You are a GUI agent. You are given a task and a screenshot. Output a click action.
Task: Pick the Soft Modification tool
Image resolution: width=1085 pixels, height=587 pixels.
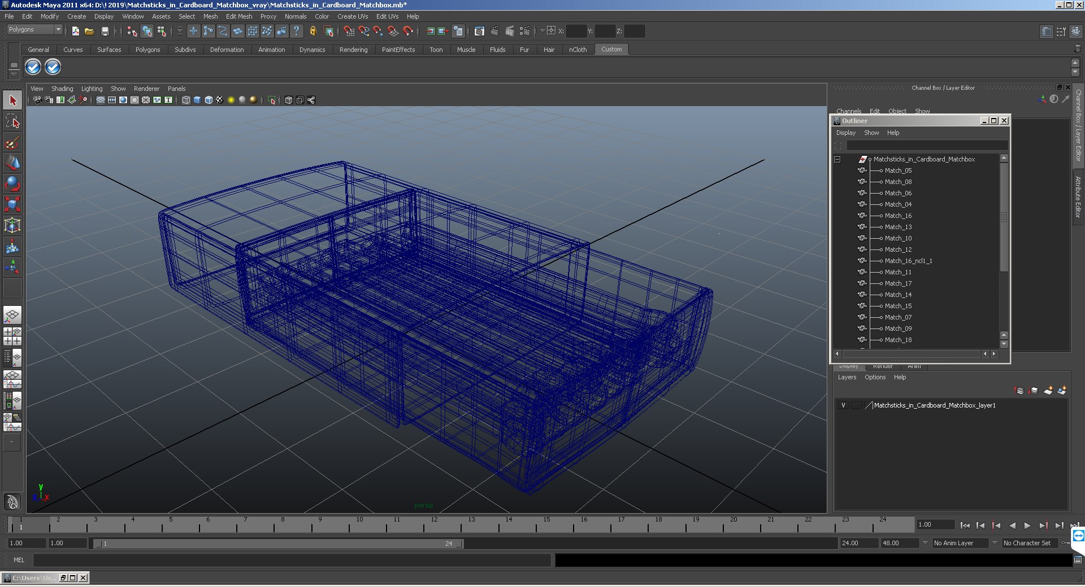(x=12, y=246)
